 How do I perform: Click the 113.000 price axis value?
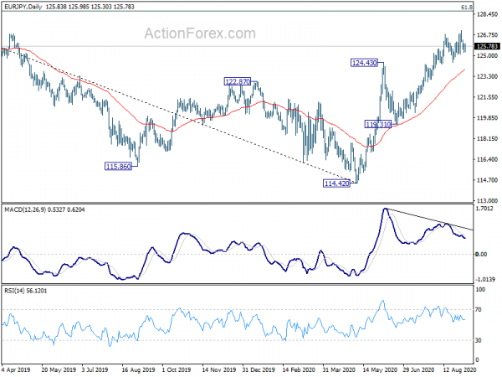(x=487, y=201)
